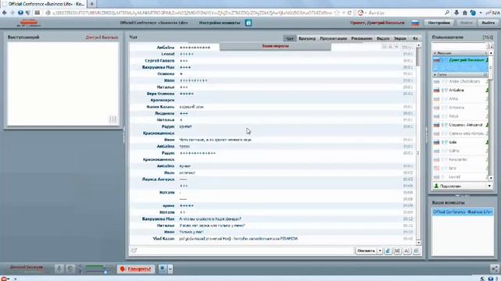
Task: Click the Послать send button
Action: pos(366,251)
